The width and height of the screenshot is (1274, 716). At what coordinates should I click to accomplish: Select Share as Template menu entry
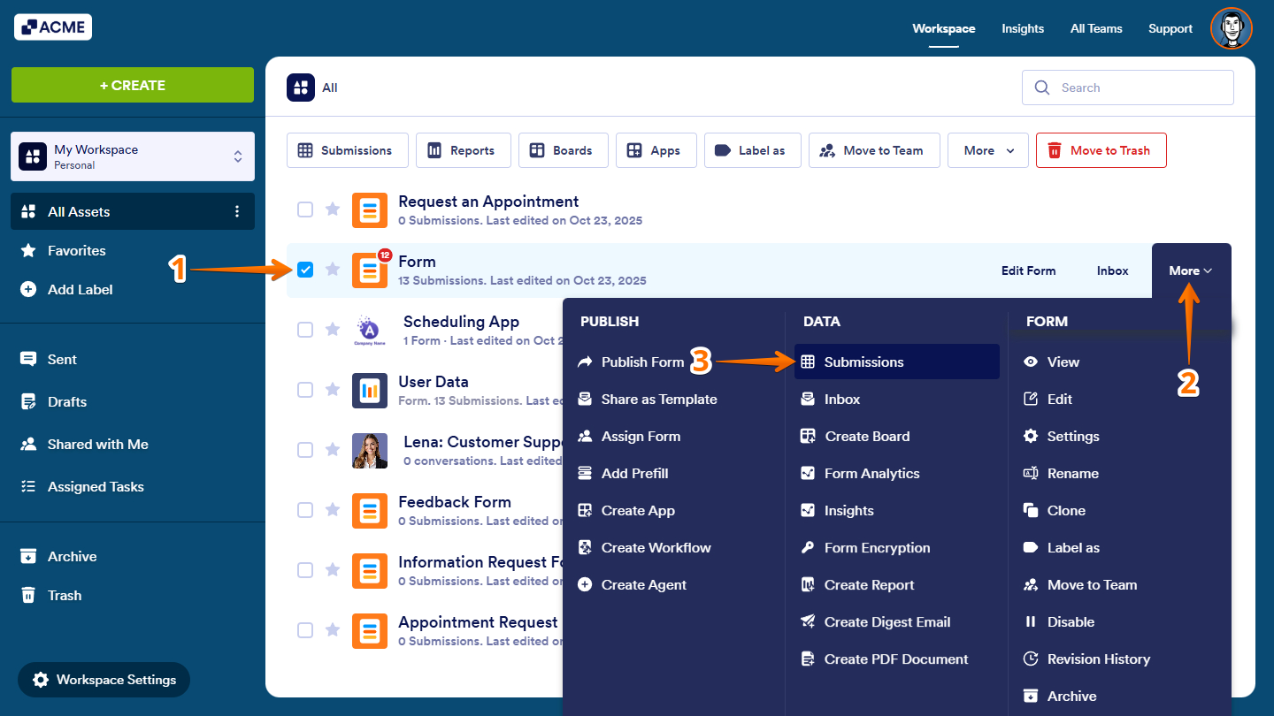(674, 399)
